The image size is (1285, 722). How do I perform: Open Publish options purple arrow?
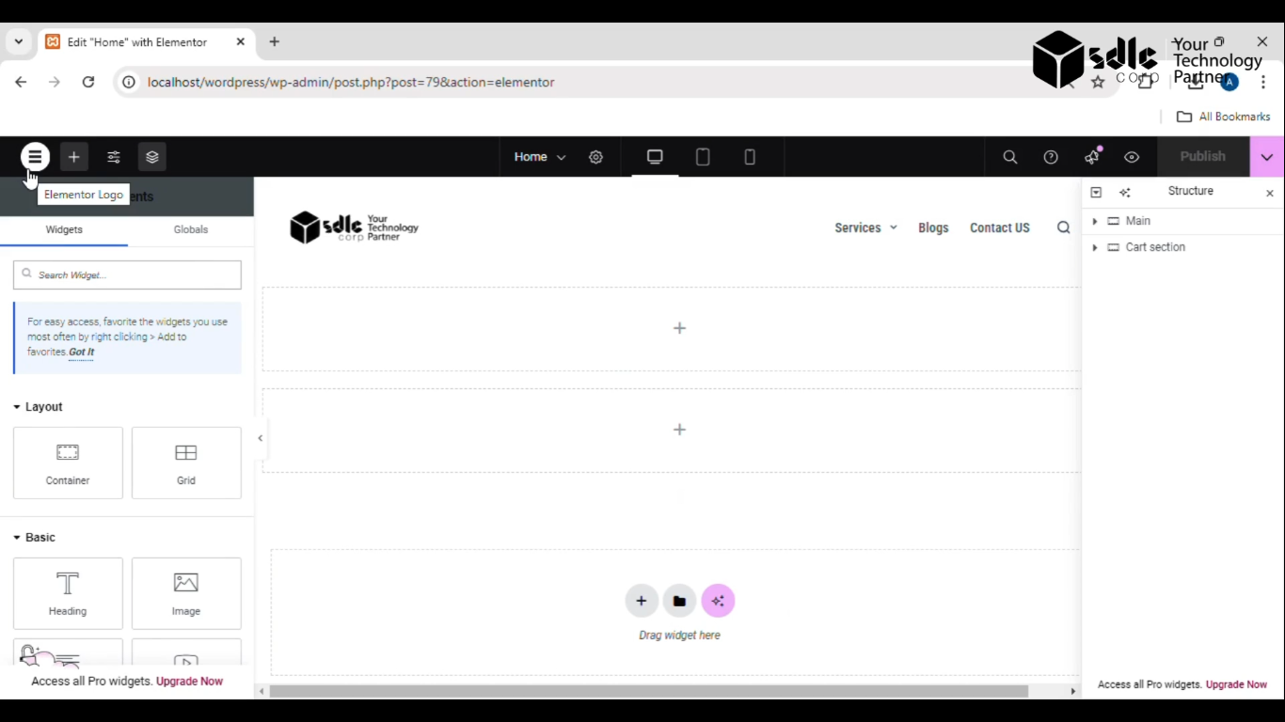point(1267,157)
